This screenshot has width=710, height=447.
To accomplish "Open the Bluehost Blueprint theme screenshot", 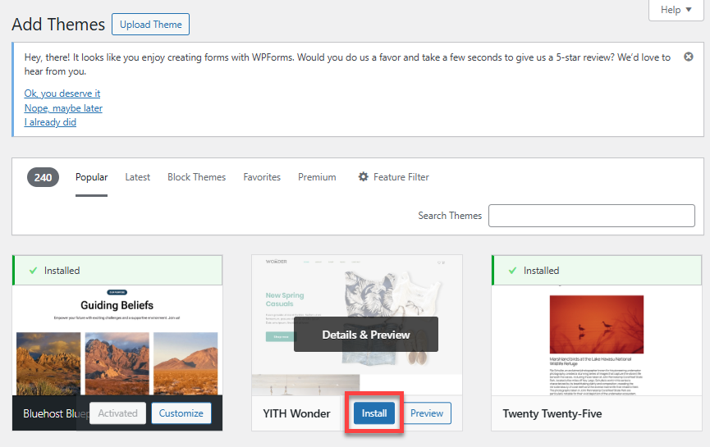I will [x=117, y=340].
